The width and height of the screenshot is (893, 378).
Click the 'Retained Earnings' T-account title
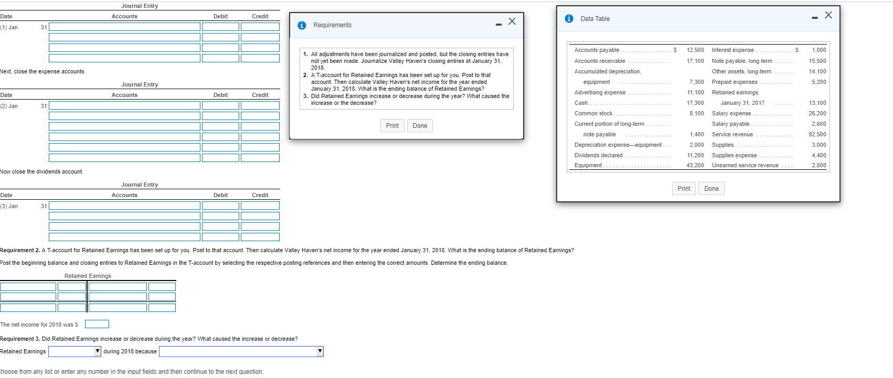(88, 276)
